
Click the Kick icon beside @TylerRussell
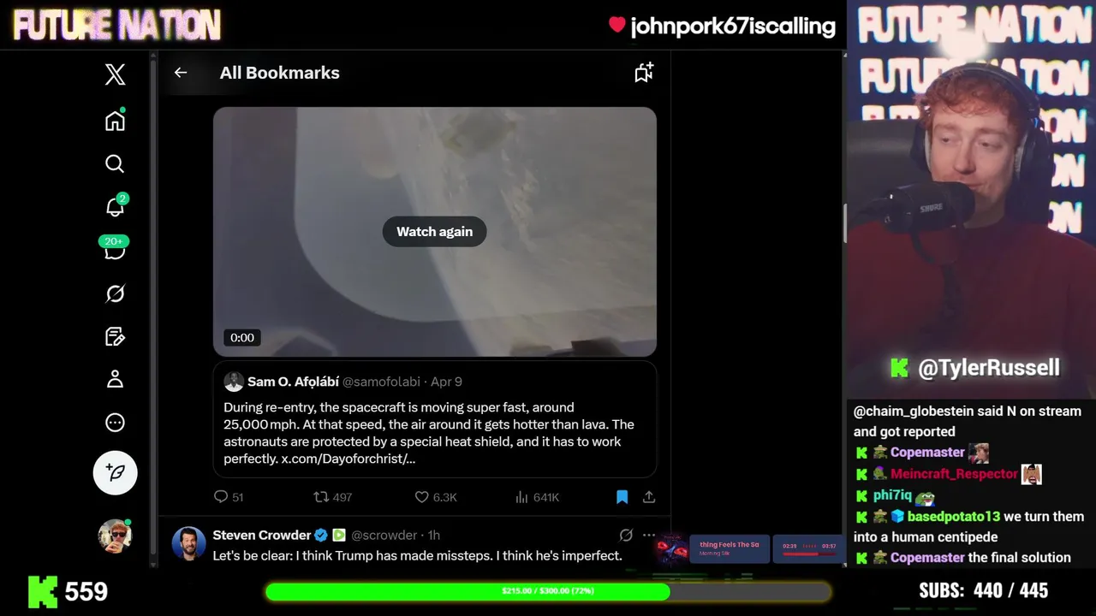[899, 368]
